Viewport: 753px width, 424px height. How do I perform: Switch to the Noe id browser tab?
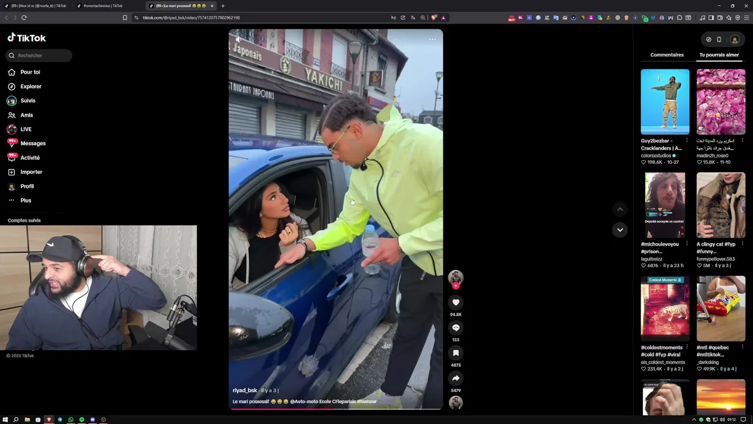[36, 6]
